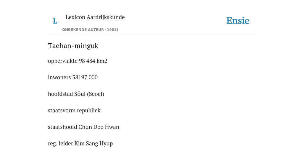
Task: Open the Lexicon Aardrijkskunde title link
Action: click(x=95, y=17)
